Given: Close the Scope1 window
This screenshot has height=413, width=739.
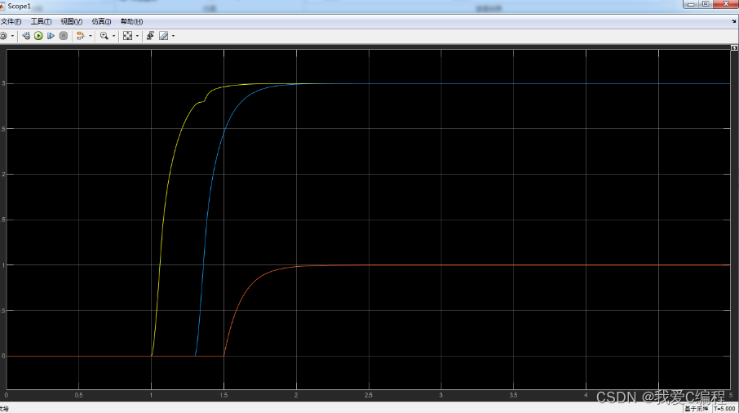Looking at the screenshot, I should (x=726, y=4).
